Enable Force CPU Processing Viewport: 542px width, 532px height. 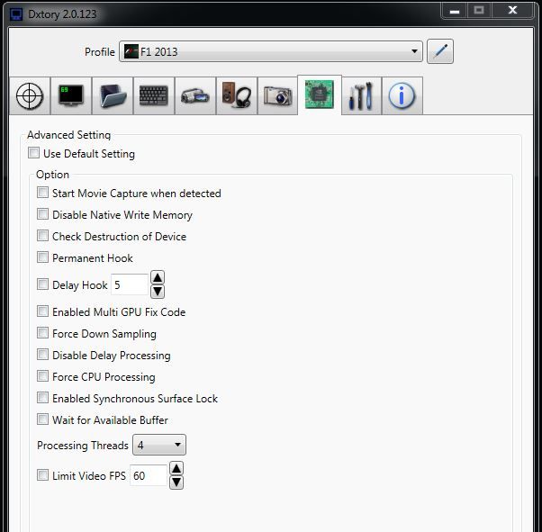point(42,376)
